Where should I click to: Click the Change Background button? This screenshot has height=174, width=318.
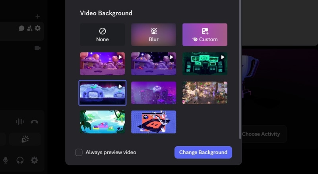pyautogui.click(x=203, y=152)
